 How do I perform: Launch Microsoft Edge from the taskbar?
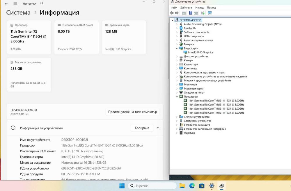click(192, 186)
